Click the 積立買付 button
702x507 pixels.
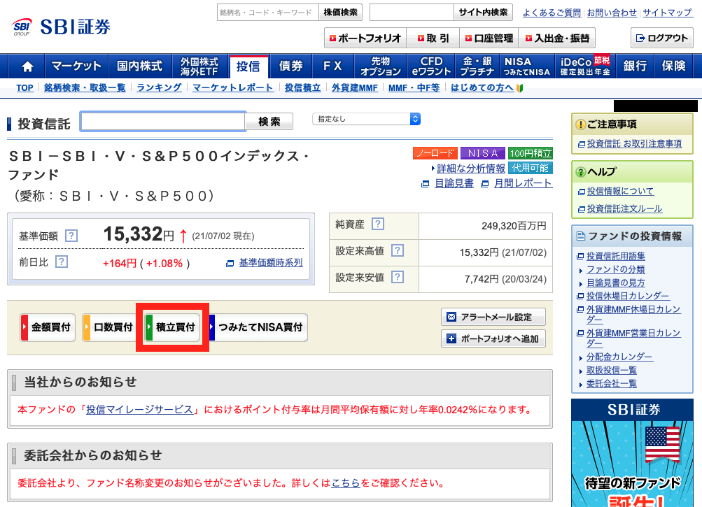(x=172, y=327)
